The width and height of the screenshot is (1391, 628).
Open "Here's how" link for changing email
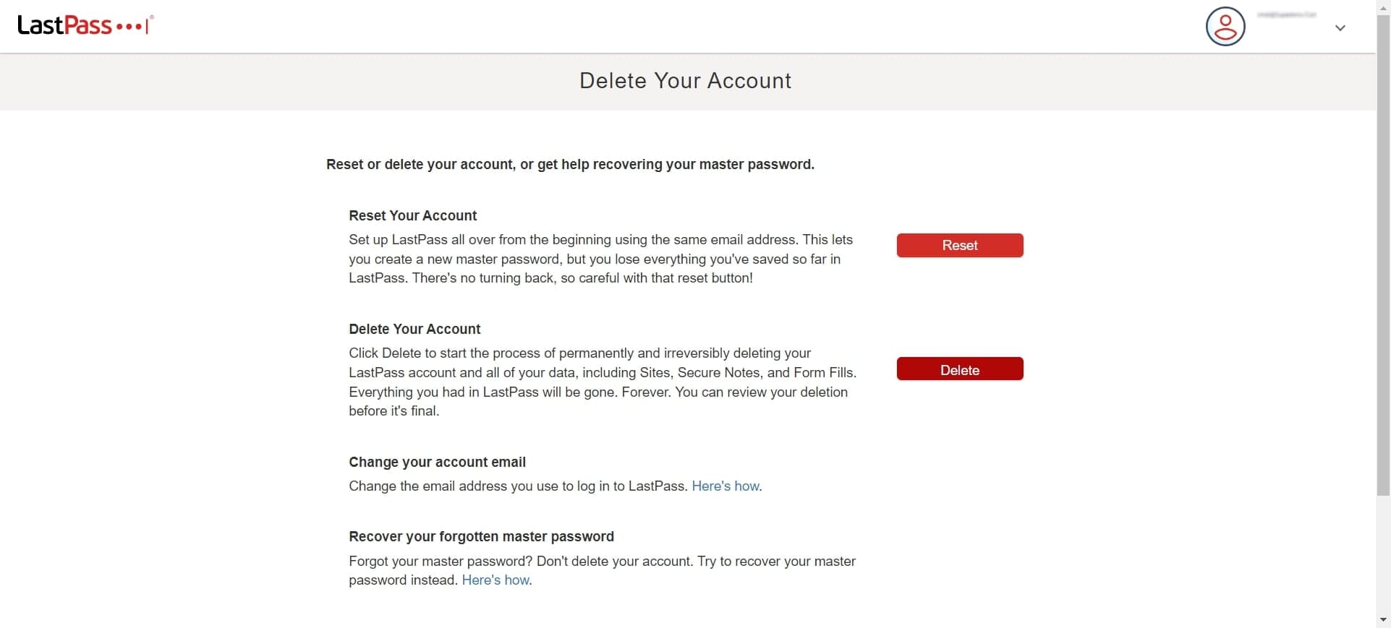click(725, 486)
